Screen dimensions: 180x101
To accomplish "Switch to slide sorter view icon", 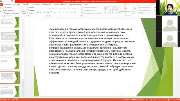I will pyautogui.click(x=151, y=100).
